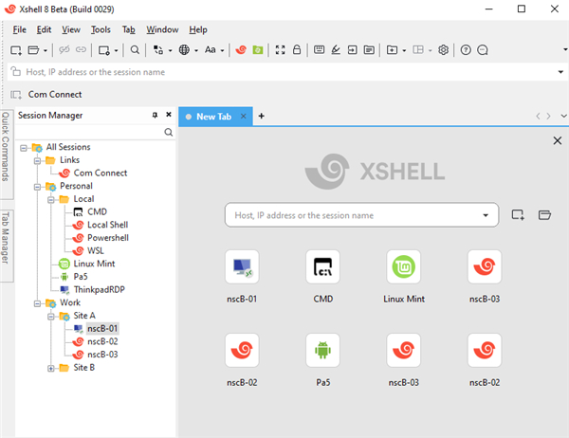Open the Tools menu
Screen dimensions: 569x438
(101, 29)
